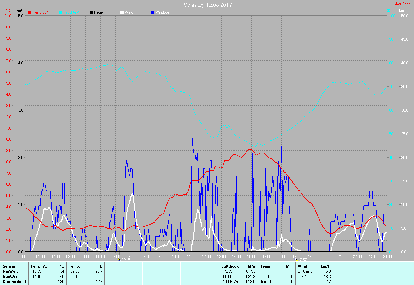Select the Wind* legend label

tap(129, 12)
